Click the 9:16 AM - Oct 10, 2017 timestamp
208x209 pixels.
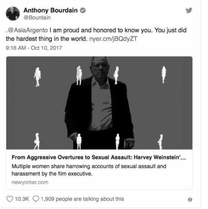click(34, 48)
